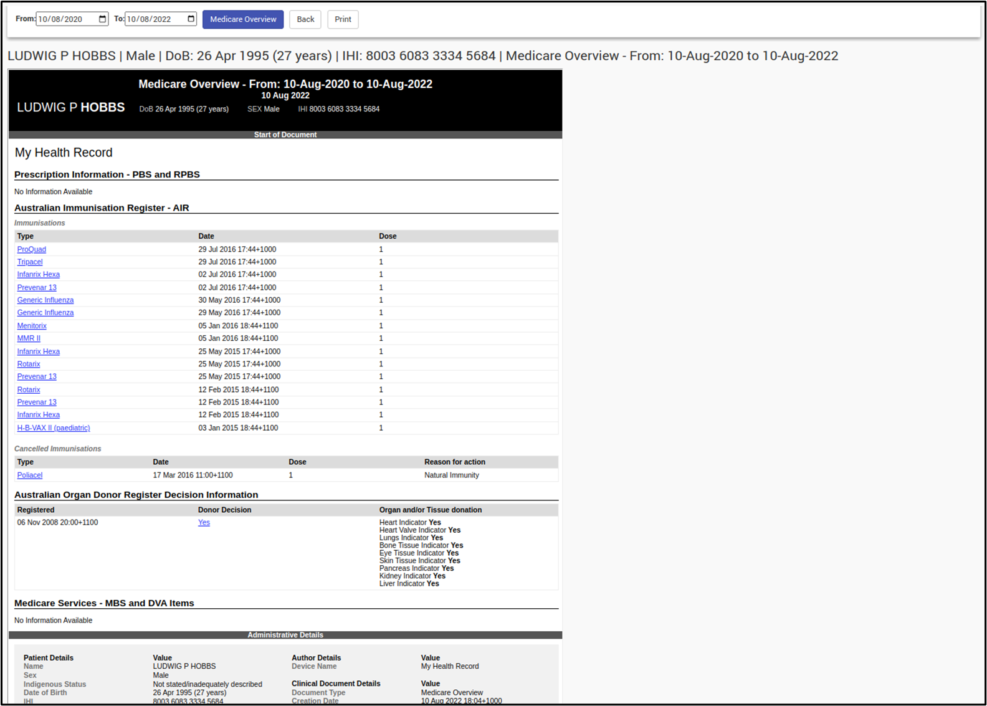The width and height of the screenshot is (987, 706).
Task: Select the 'Clinical Document Details' label
Action: click(x=336, y=684)
